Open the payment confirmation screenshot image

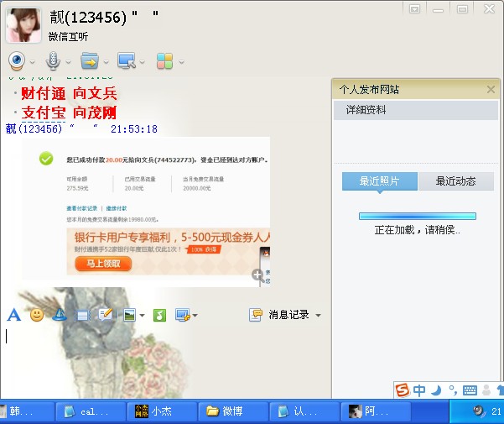pos(146,212)
